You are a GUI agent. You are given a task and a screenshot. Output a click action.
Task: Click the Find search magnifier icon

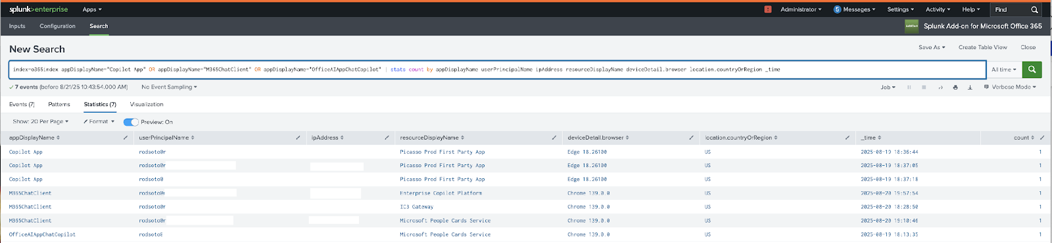[x=1034, y=9]
